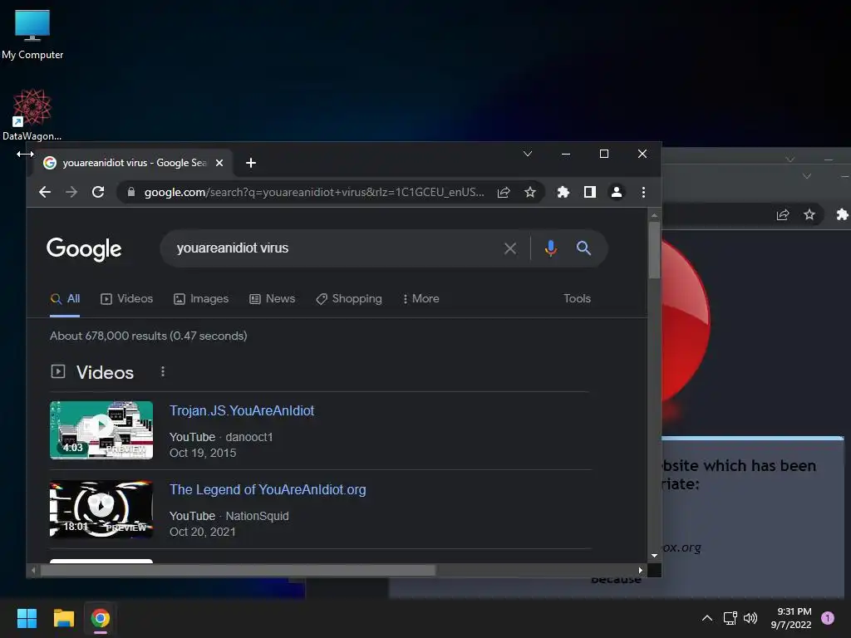Open Chrome's three-dot menu
This screenshot has height=638, width=851.
643,192
